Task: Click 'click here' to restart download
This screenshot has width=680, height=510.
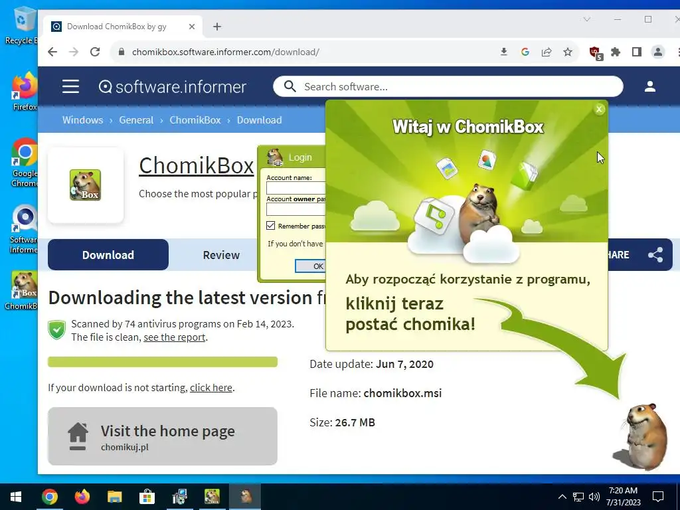Action: 211,388
